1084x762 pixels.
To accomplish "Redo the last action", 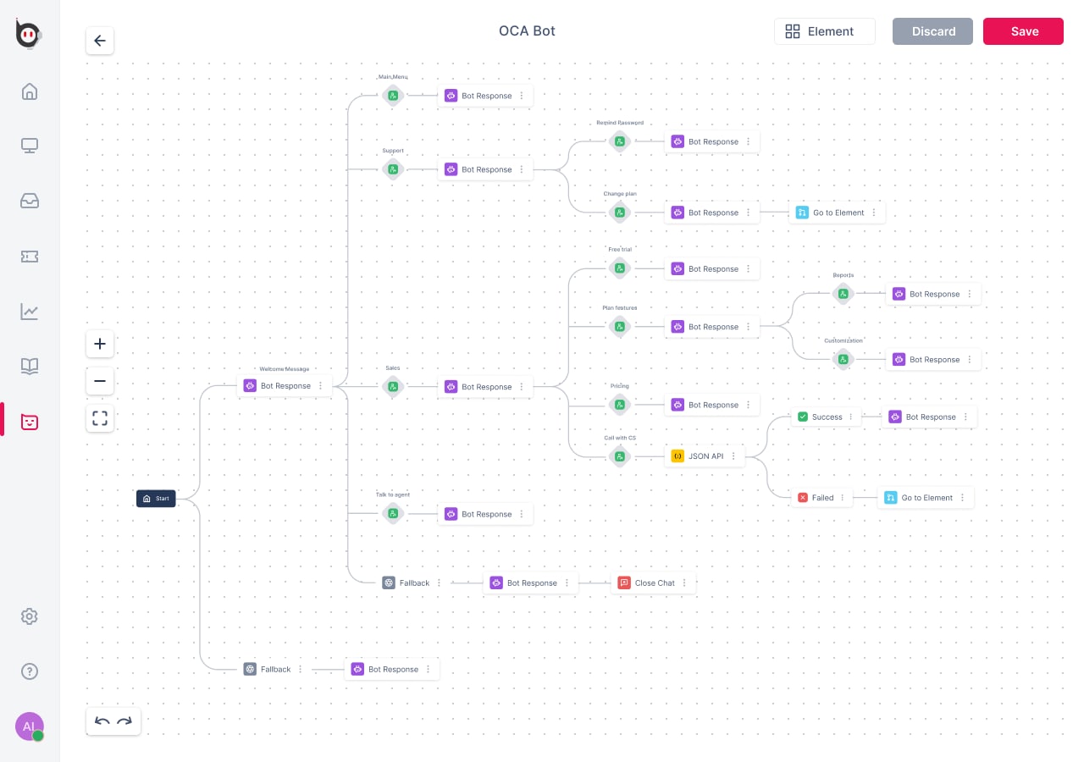I will tap(124, 721).
